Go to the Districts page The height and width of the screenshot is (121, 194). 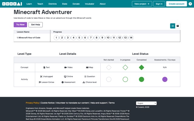click(52, 4)
